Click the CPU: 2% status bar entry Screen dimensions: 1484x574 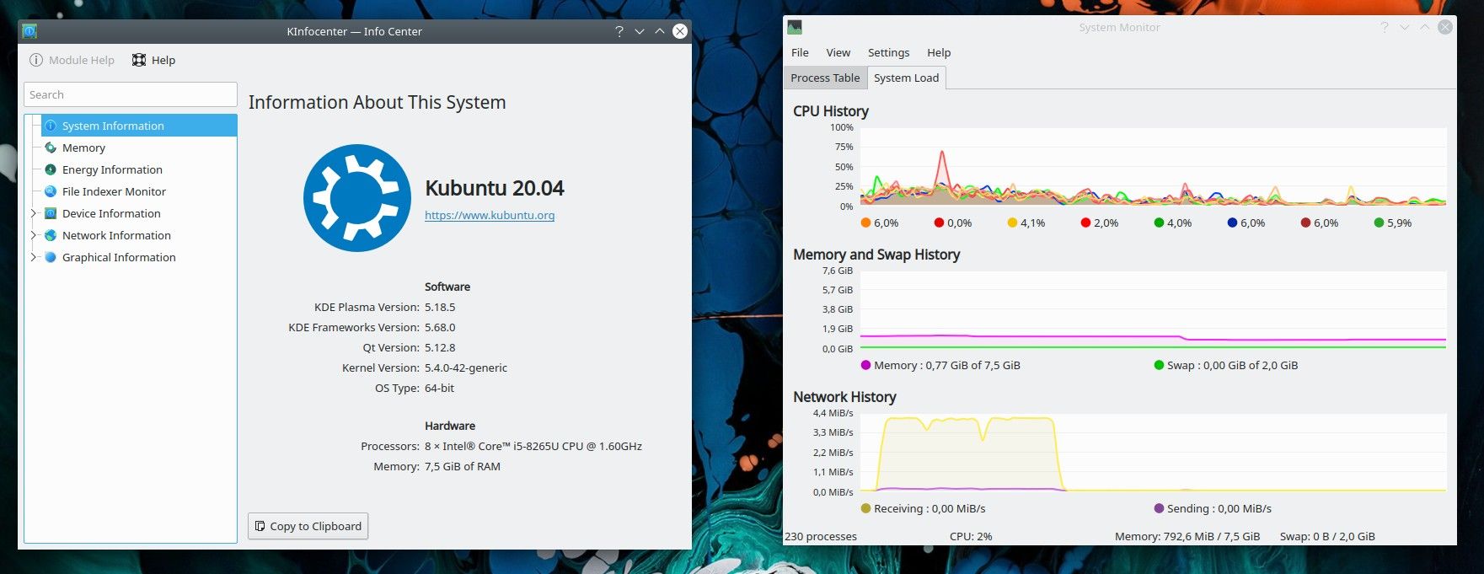tap(971, 536)
